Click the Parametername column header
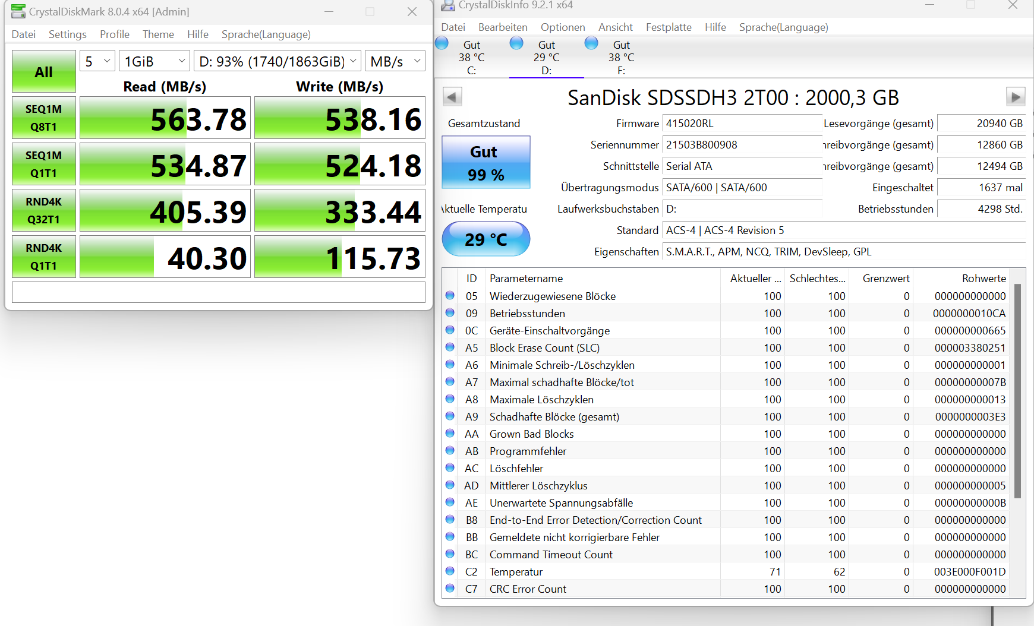 point(602,278)
